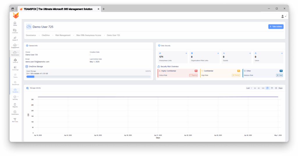Click the TeamsFox fox logo

coord(16,15)
